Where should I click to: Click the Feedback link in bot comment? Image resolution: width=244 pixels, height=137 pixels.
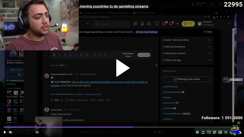tap(79, 94)
